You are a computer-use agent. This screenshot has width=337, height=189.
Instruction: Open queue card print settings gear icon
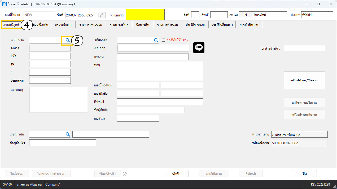coord(125,174)
